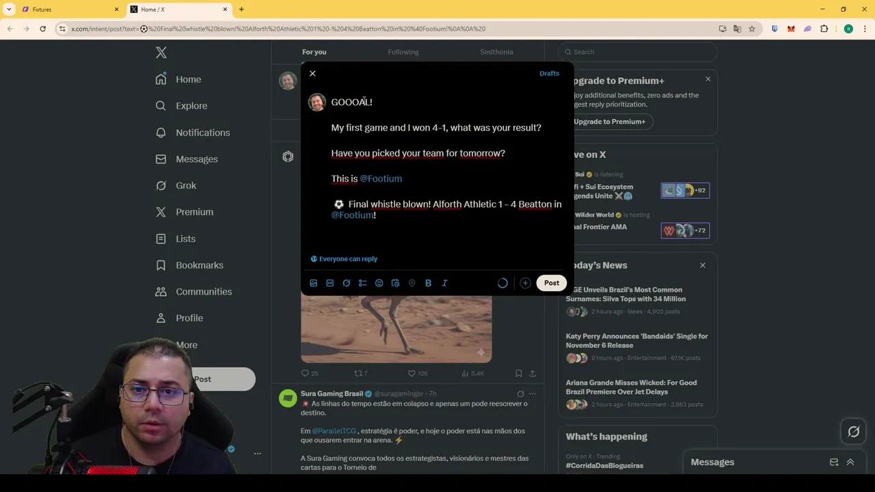
Task: Bookmark the running animal post
Action: coord(518,374)
